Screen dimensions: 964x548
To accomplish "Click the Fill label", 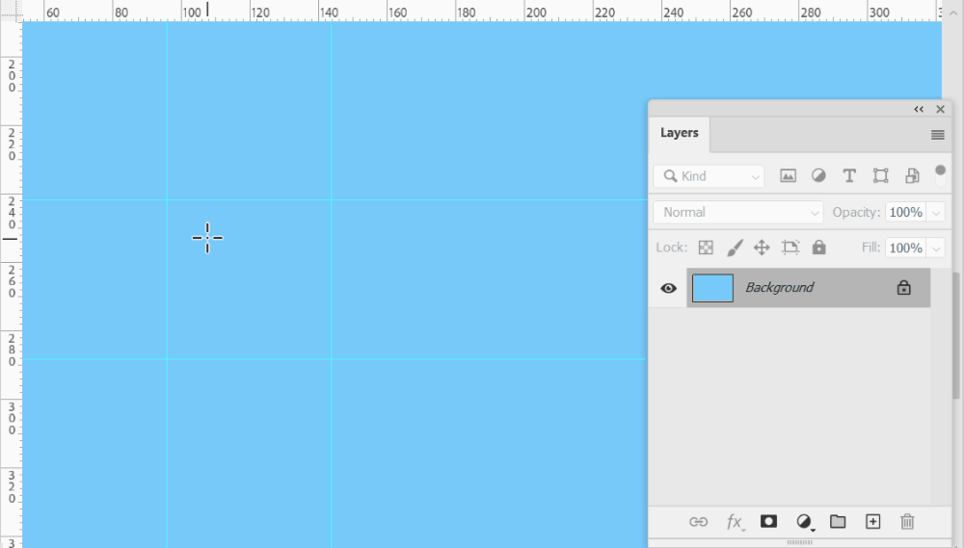I will (x=870, y=248).
